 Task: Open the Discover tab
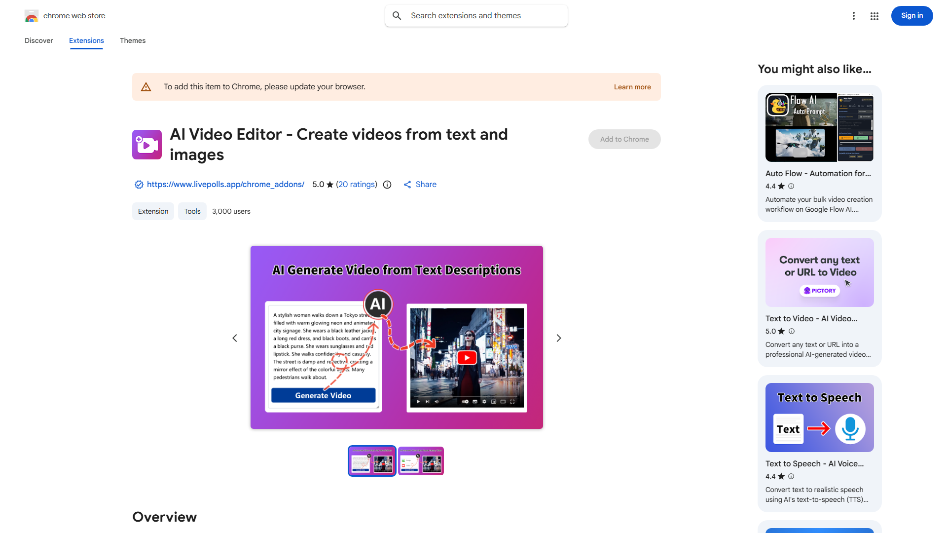click(x=38, y=40)
